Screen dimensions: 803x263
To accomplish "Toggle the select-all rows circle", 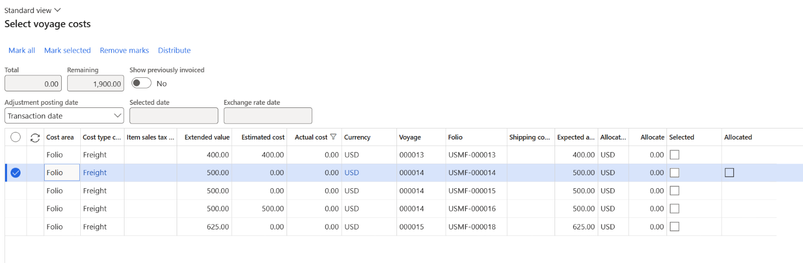I will 16,137.
